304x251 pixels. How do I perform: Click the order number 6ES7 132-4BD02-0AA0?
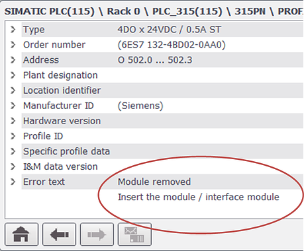172,45
